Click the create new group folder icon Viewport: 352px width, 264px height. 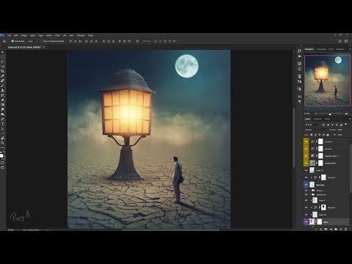tap(336, 230)
